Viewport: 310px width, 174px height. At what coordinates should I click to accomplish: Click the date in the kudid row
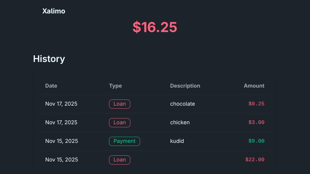pyautogui.click(x=62, y=141)
